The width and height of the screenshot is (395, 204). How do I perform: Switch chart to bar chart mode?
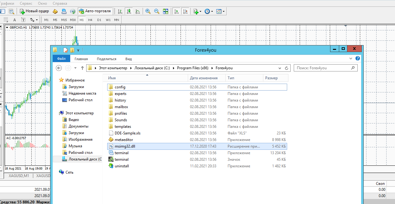120,11
